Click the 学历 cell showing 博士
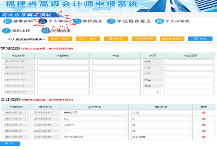217x150 pixels. (153, 86)
